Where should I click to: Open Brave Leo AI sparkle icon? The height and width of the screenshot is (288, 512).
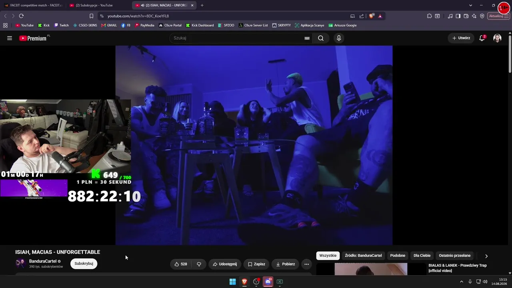point(474,16)
